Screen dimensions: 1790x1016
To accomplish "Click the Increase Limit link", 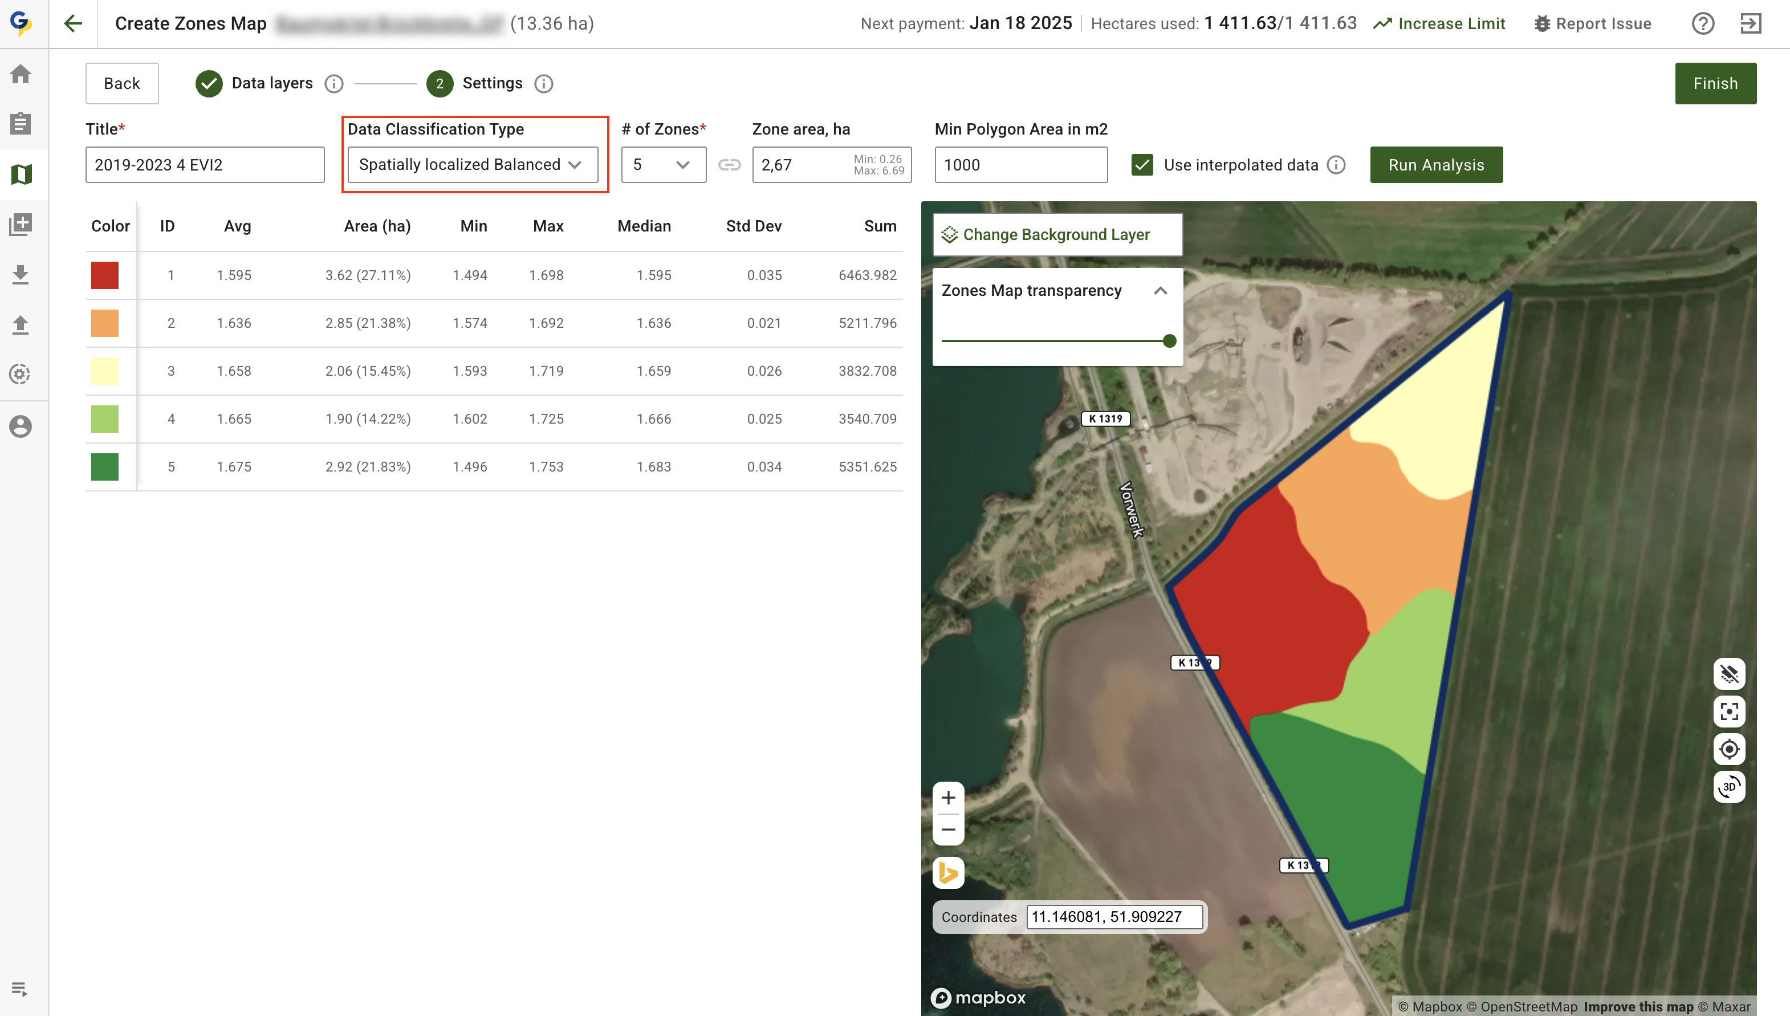I will (x=1439, y=24).
